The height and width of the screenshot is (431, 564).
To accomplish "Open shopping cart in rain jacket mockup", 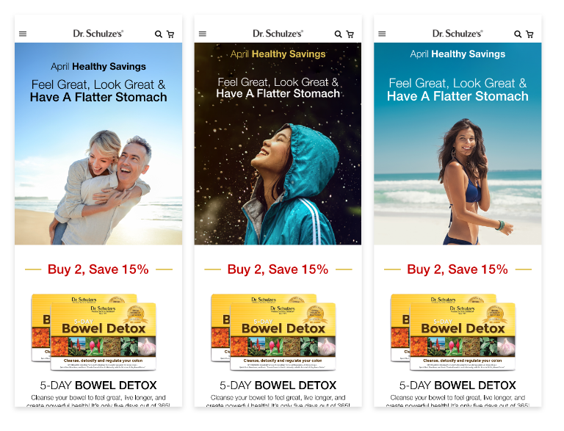I will click(350, 35).
